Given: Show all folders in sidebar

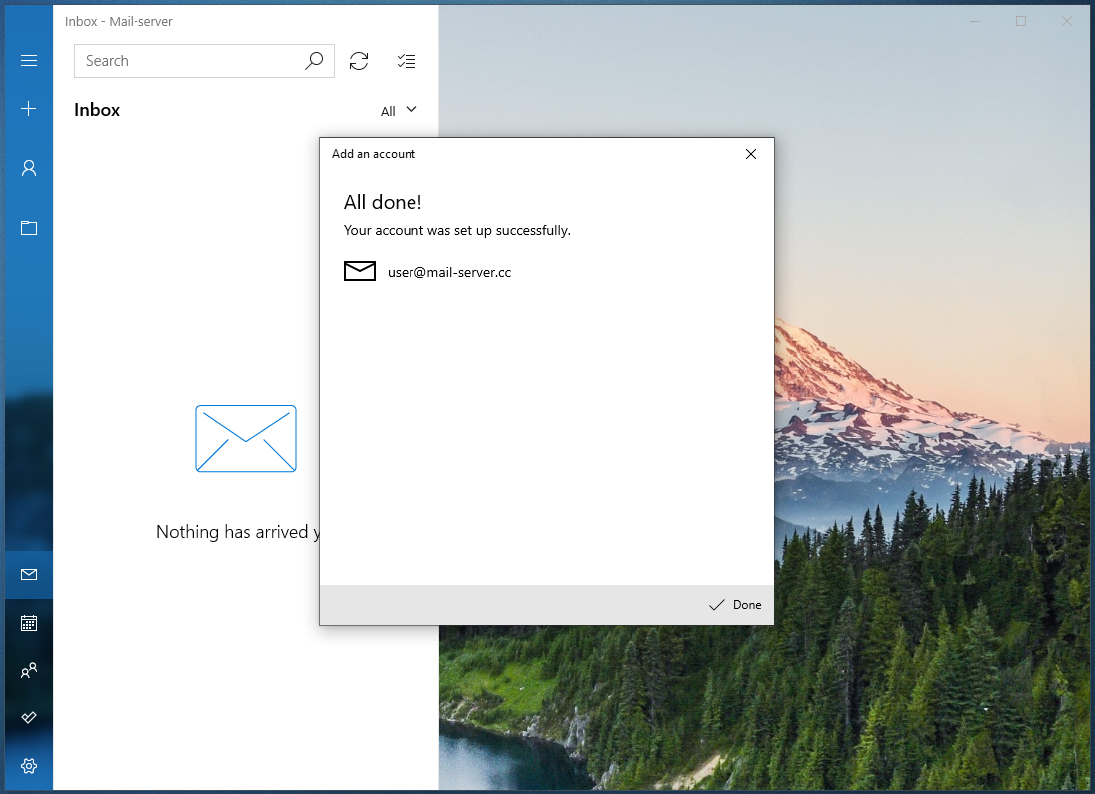Looking at the screenshot, I should click(x=29, y=228).
